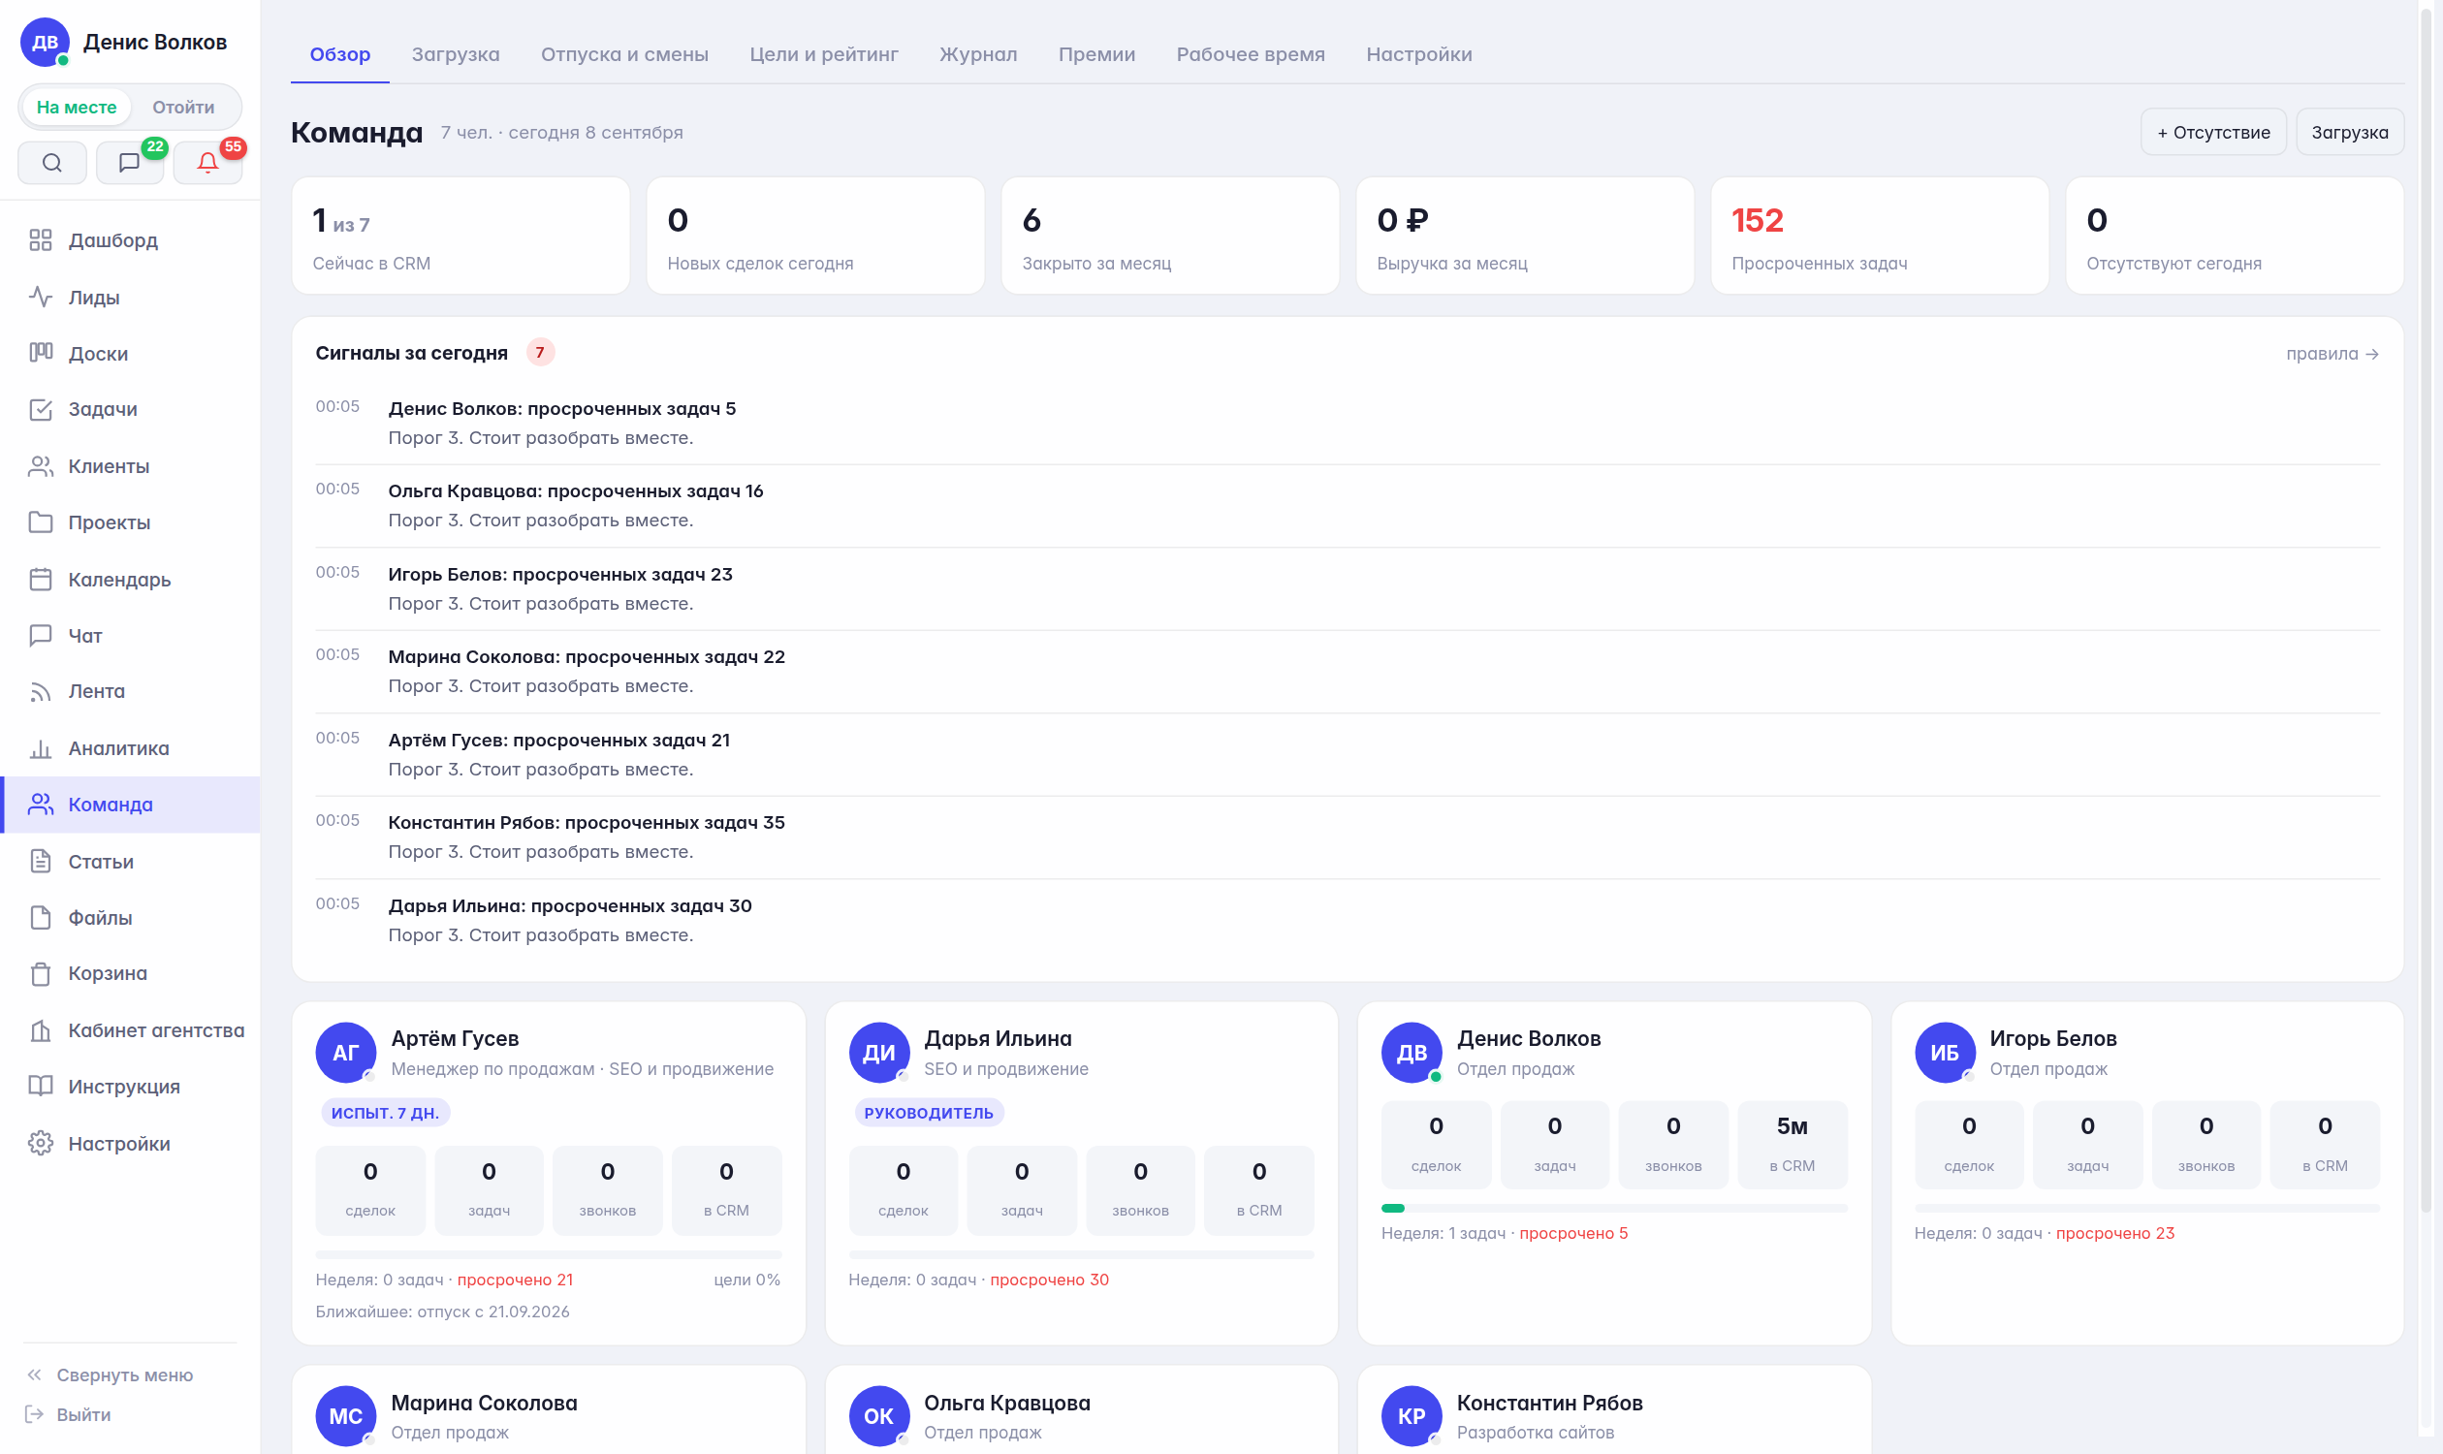Click the Доски kanban icon
The image size is (2443, 1454).
tap(40, 353)
